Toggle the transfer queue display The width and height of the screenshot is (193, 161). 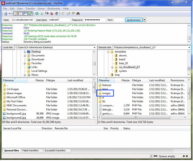pyautogui.click(x=30, y=14)
